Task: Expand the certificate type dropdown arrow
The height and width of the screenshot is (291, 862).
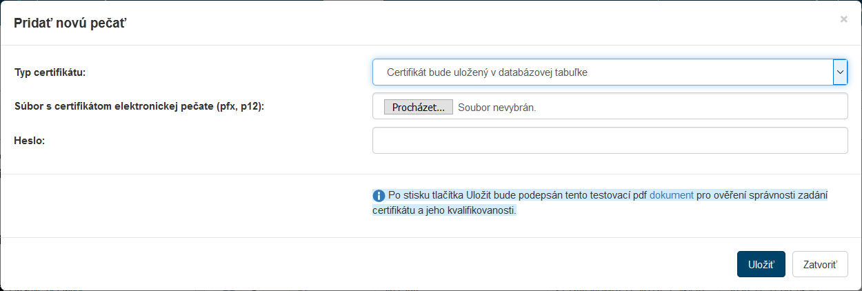Action: [839, 72]
